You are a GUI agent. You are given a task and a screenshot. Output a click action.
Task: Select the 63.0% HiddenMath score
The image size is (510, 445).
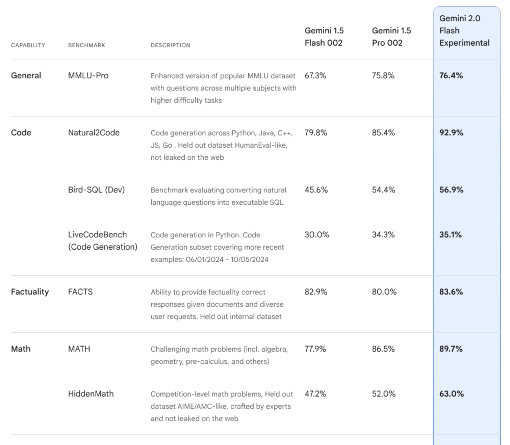[451, 394]
